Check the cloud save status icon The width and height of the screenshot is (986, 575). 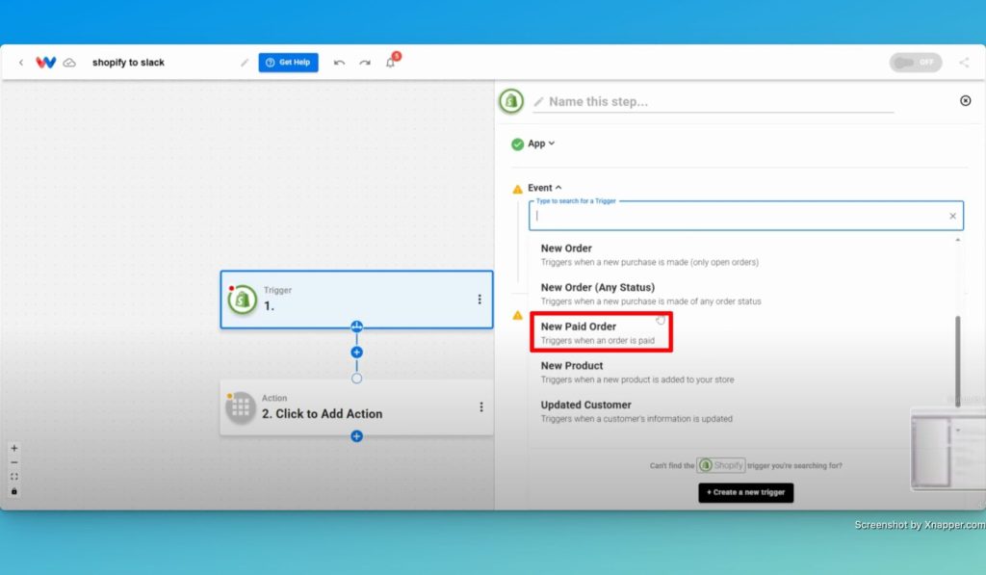click(69, 63)
